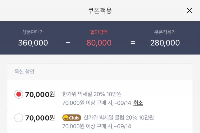Click the first coupon's 70,000원 amount

pos(40,94)
